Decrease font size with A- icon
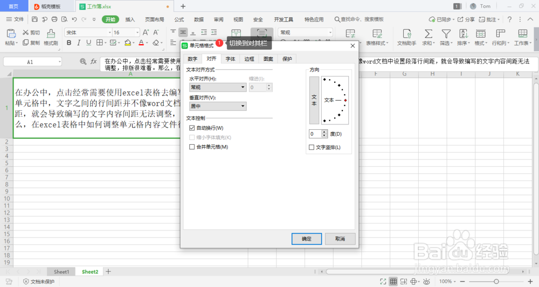The image size is (539, 287). point(156,32)
